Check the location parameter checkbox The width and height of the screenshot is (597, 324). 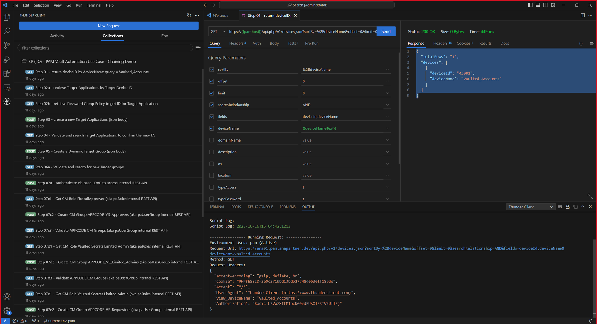[212, 176]
